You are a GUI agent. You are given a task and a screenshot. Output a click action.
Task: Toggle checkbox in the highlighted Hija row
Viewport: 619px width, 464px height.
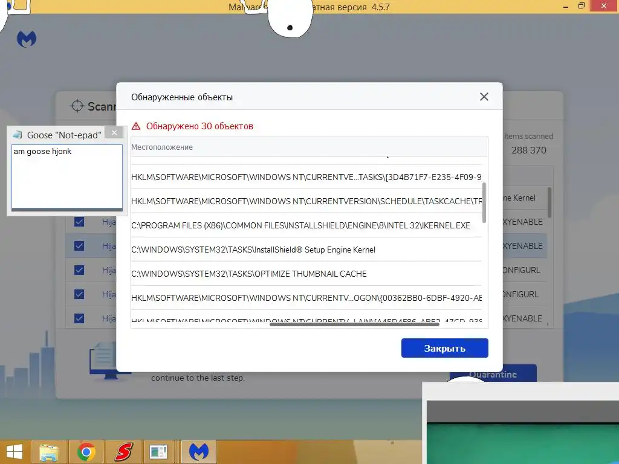[79, 246]
